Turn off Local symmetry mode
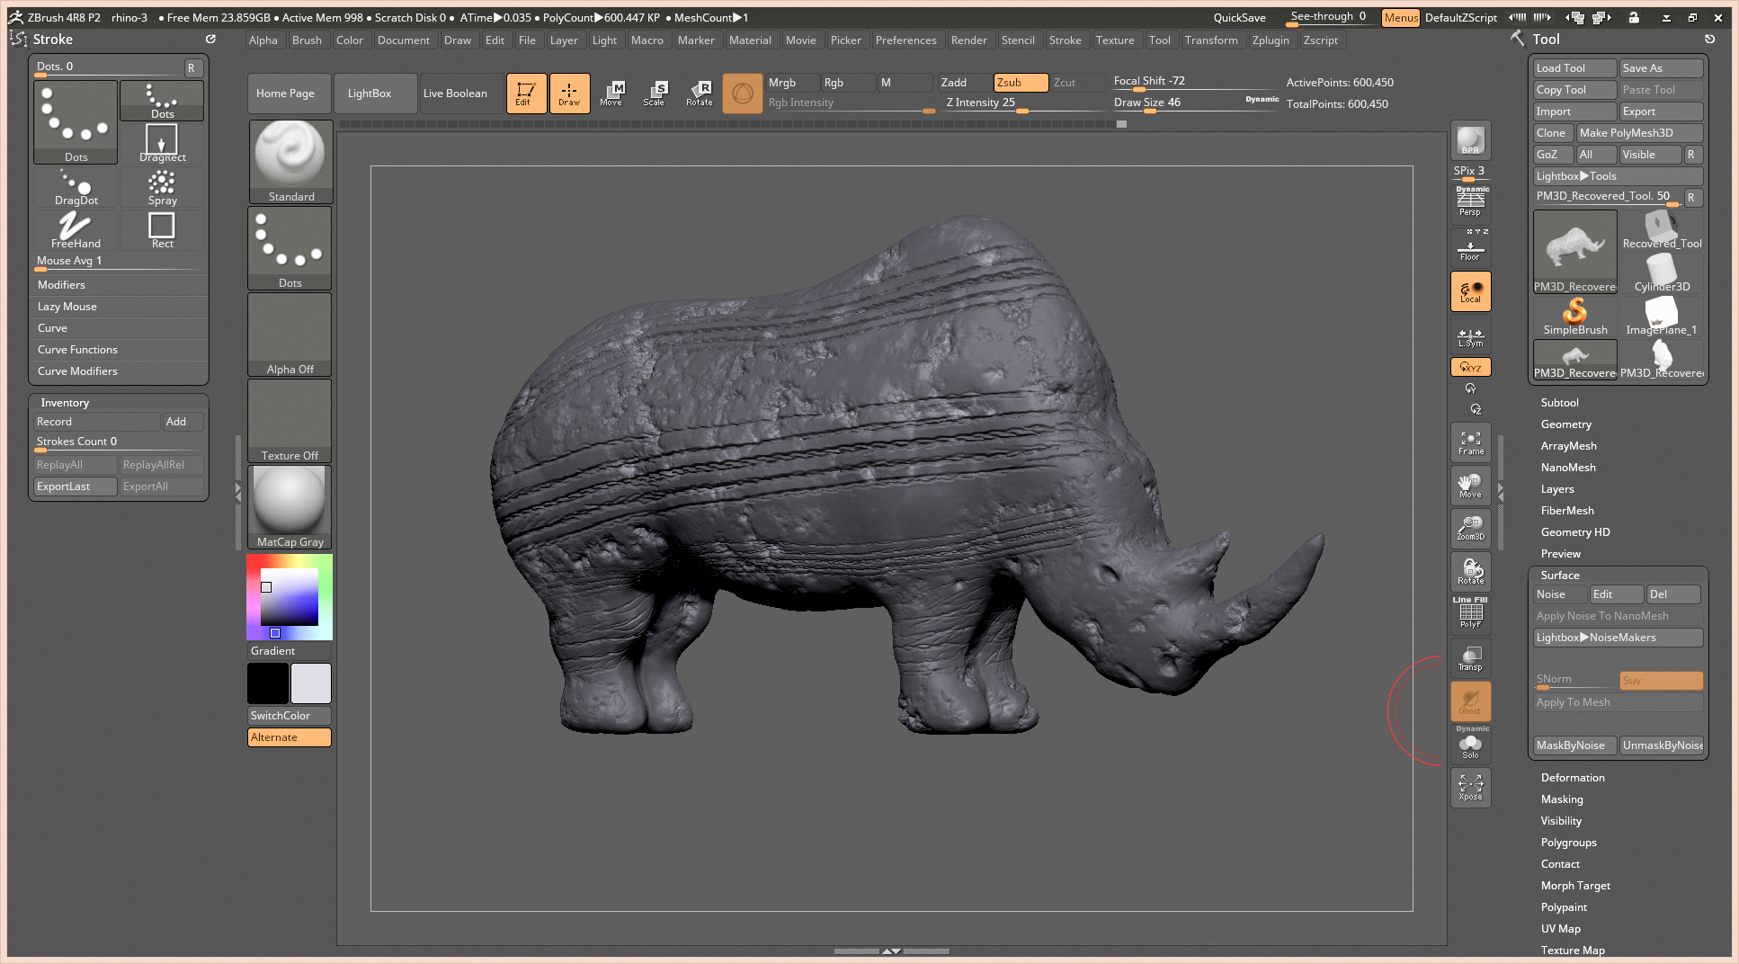This screenshot has width=1739, height=964. click(1470, 291)
